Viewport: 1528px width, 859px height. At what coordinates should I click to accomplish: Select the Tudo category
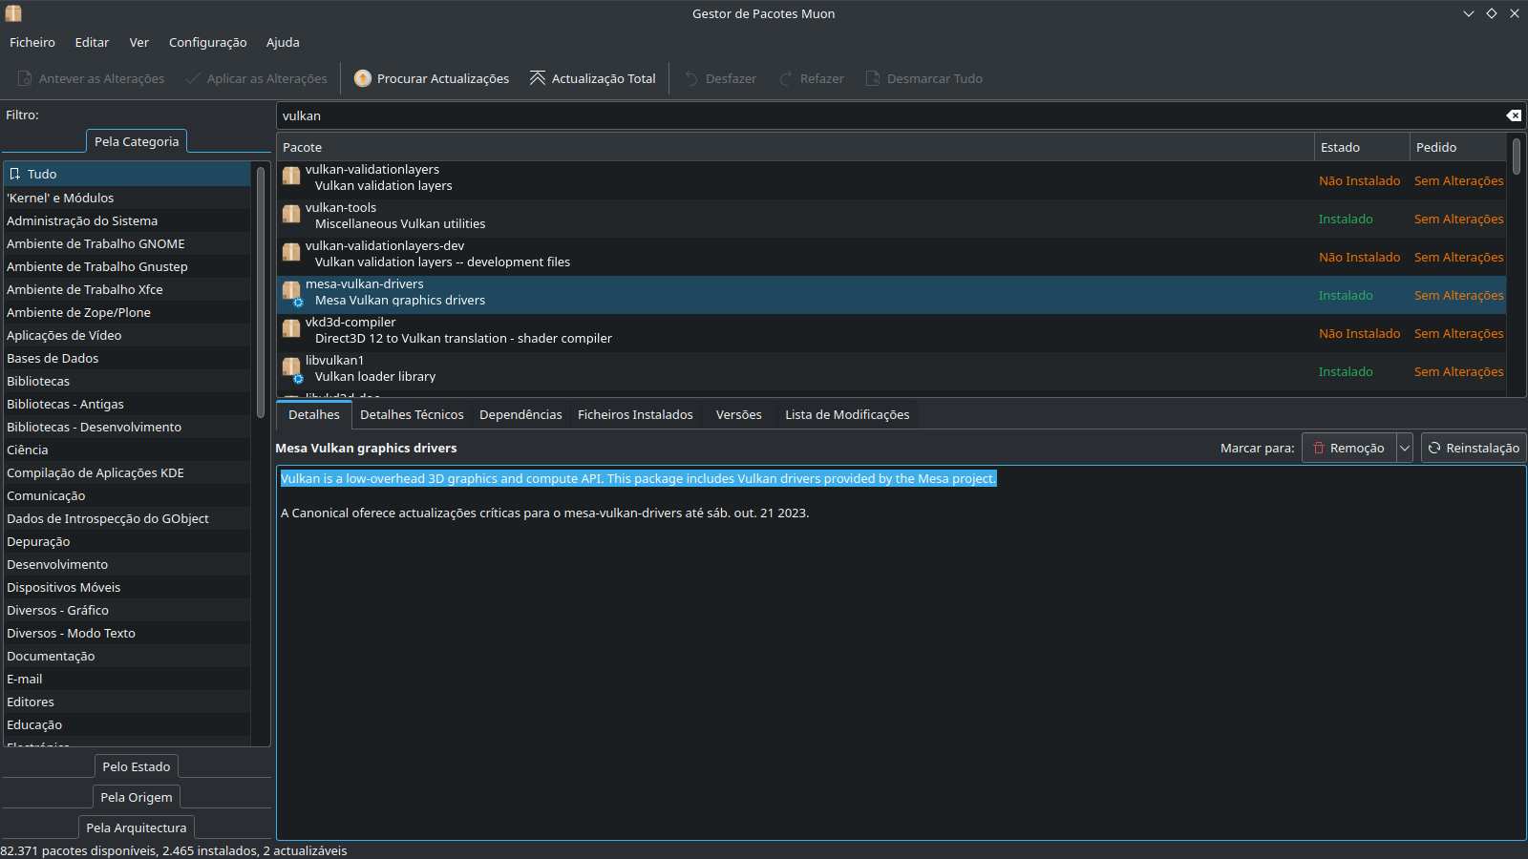click(127, 174)
